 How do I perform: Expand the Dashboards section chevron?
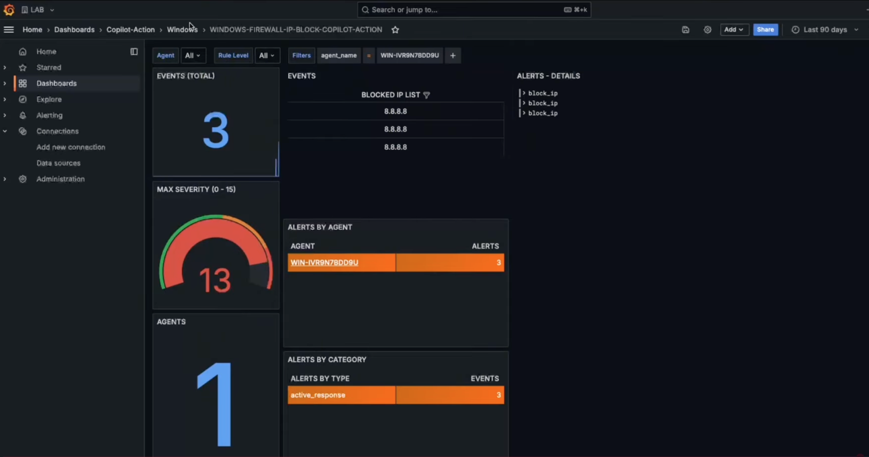pos(5,83)
